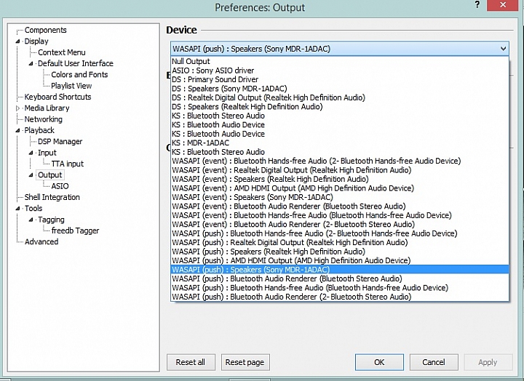This screenshot has width=524, height=381.
Task: Click the help question mark button
Action: click(x=477, y=5)
